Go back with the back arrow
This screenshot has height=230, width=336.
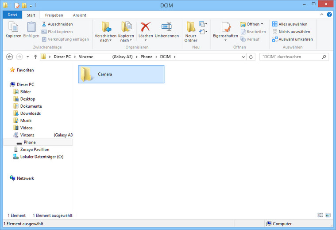(x=9, y=57)
